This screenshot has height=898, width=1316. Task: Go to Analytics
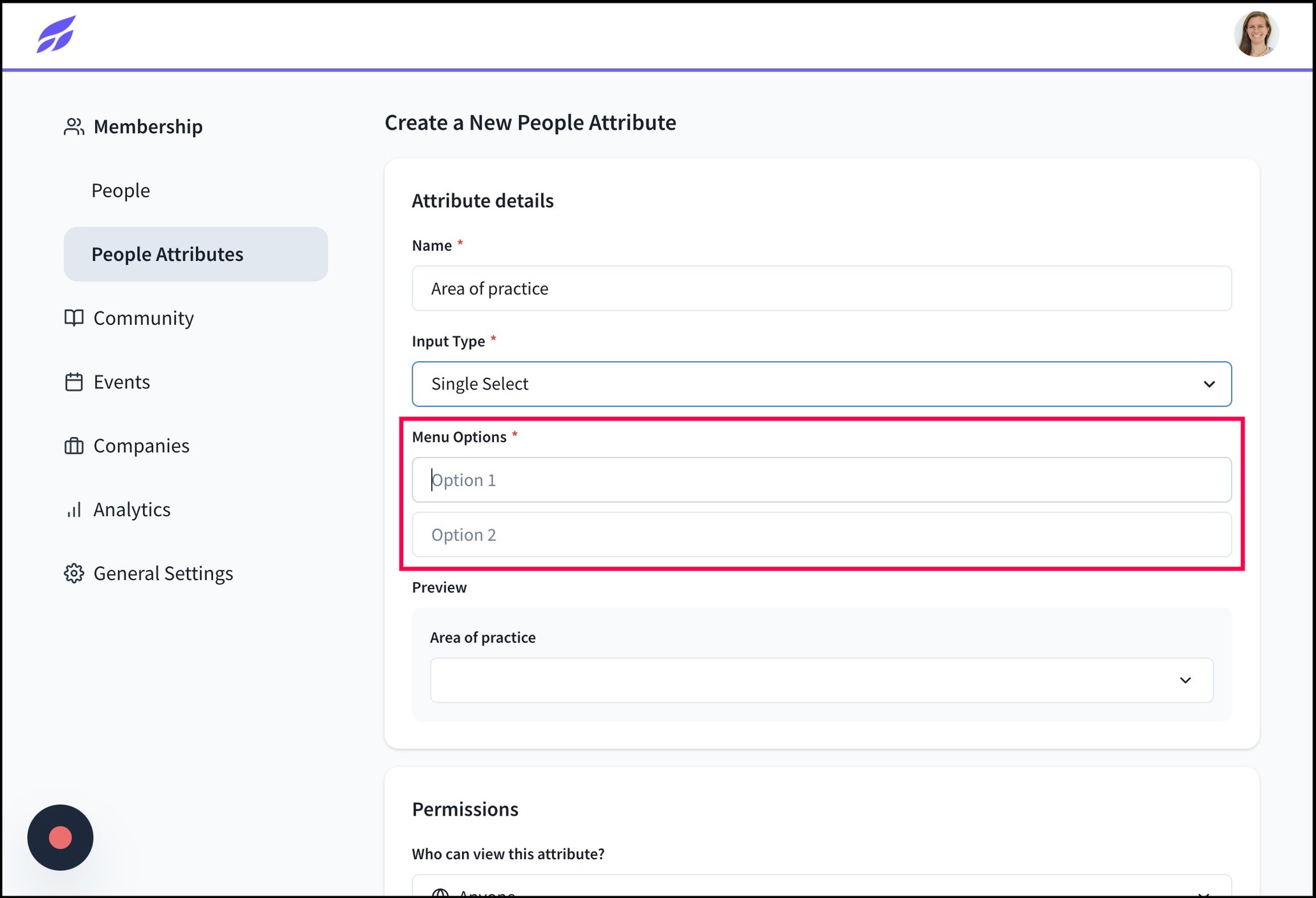(132, 509)
